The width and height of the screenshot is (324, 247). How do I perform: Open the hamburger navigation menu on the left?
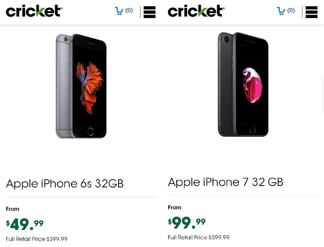149,12
